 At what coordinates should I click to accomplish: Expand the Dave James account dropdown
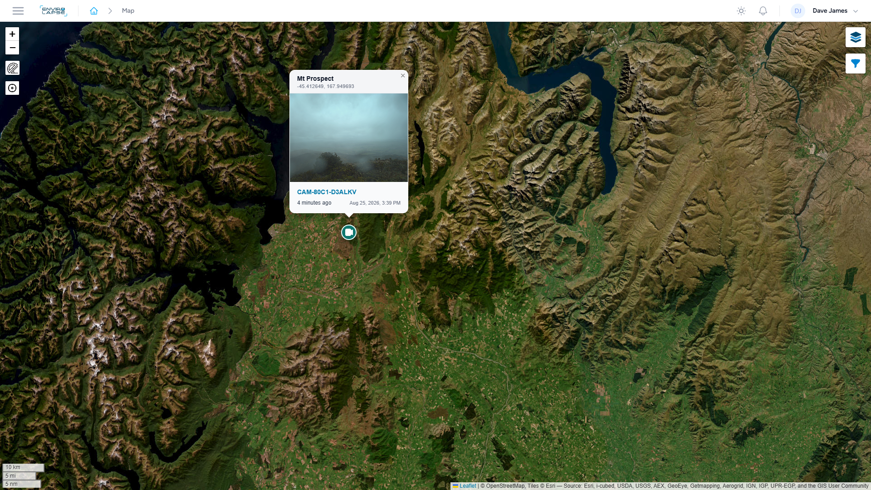(835, 11)
